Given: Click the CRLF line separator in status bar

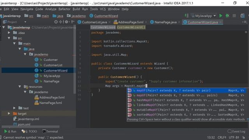Looking at the screenshot, I should (x=222, y=137).
